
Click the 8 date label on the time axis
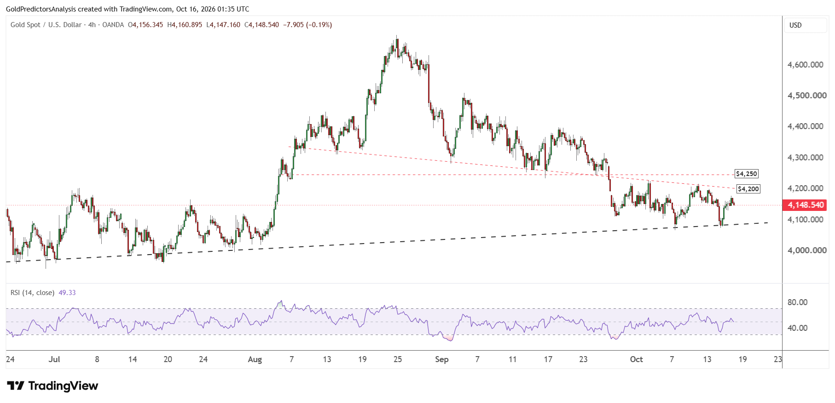pos(97,359)
